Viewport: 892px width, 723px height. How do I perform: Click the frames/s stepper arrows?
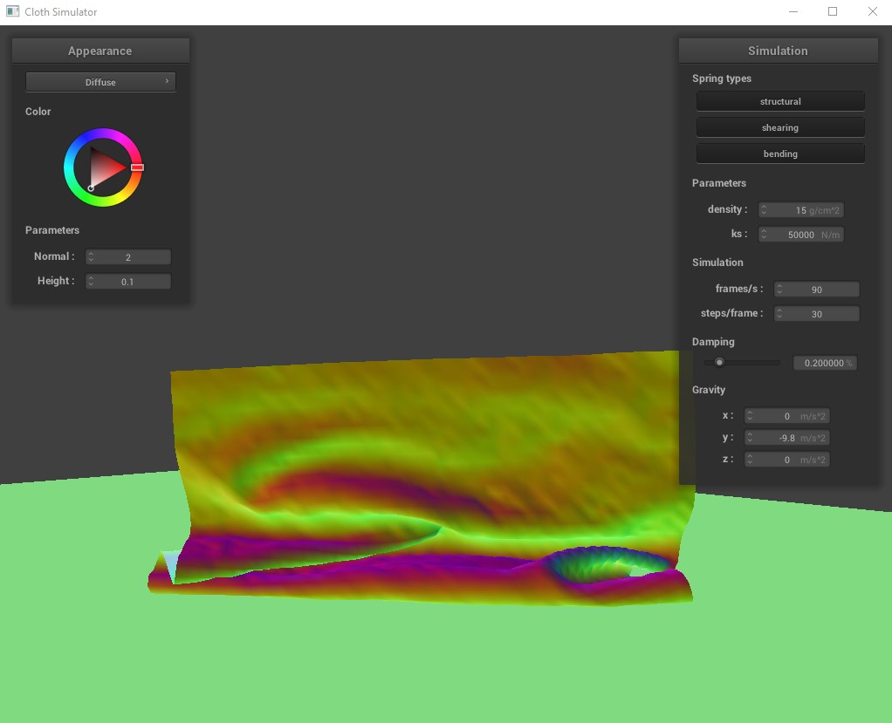(x=779, y=290)
